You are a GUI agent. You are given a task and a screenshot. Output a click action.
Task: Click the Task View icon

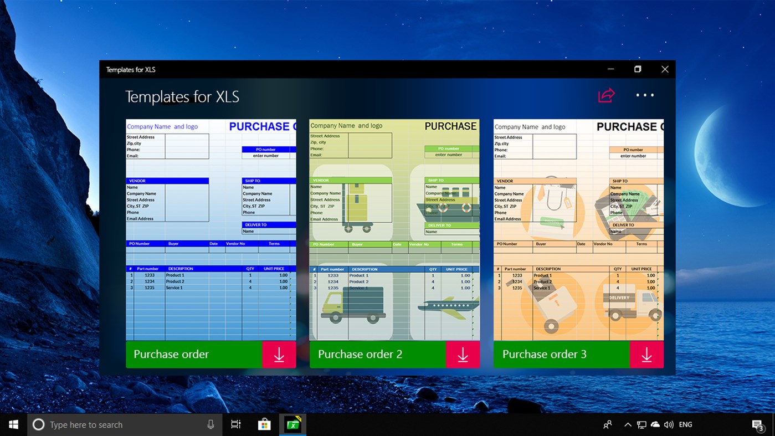[x=235, y=424]
